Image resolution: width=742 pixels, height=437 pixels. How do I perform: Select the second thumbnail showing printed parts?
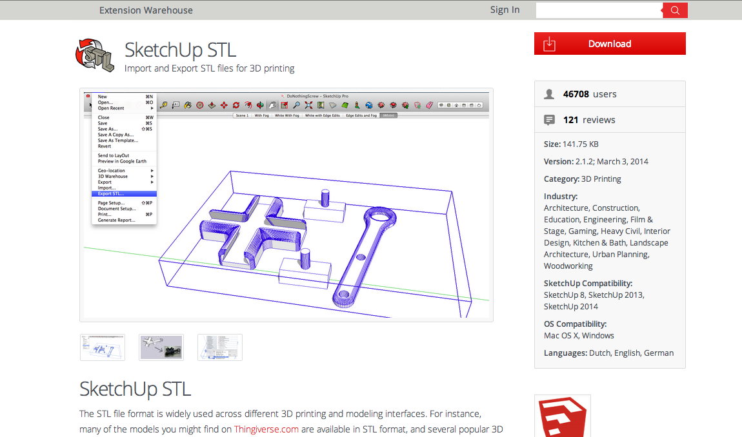click(161, 347)
